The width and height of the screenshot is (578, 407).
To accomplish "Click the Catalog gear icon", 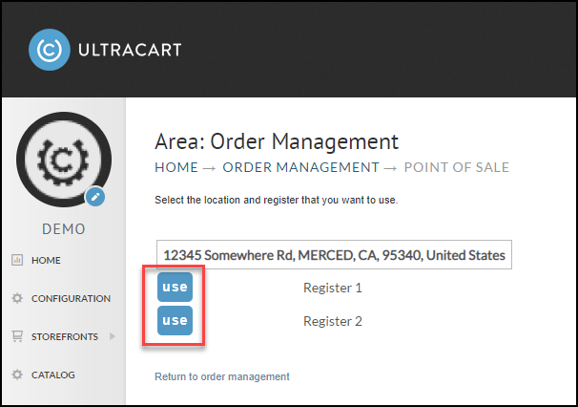I will click(17, 375).
